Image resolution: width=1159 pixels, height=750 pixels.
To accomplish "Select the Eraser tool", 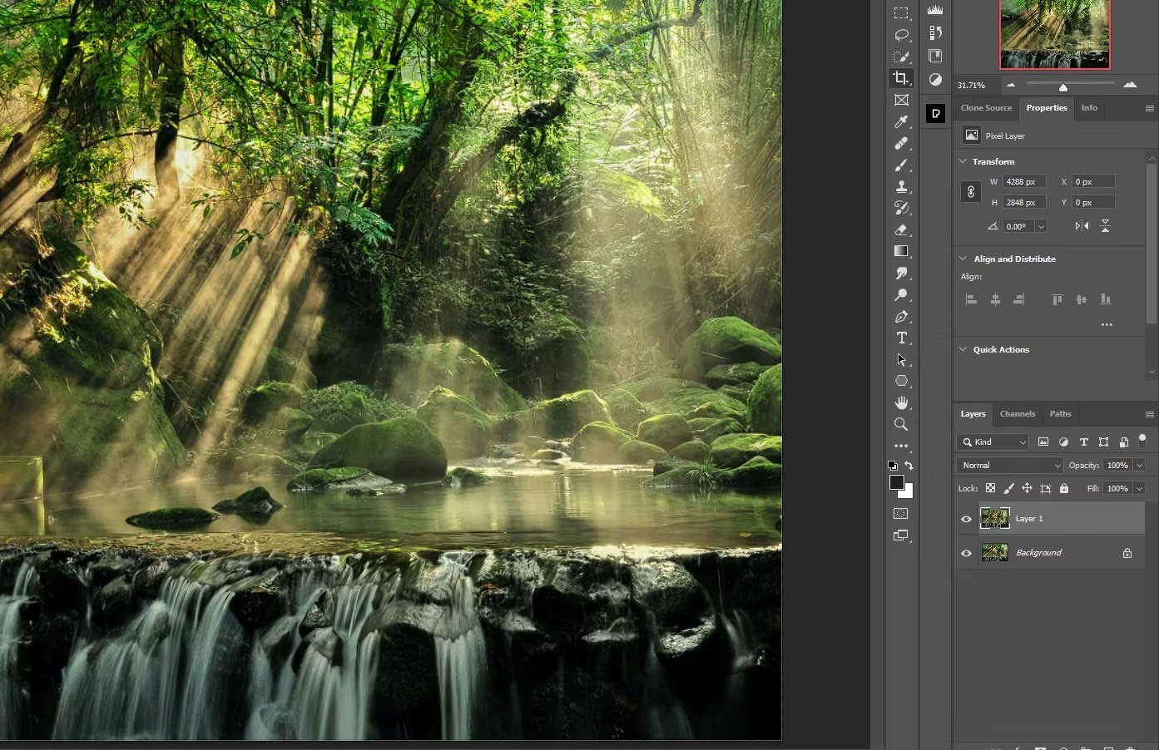I will click(901, 229).
